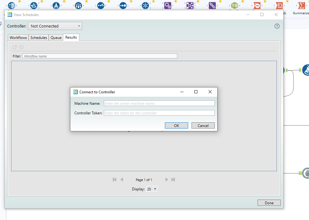Switch to the Queue tab
The width and height of the screenshot is (309, 220).
pos(56,37)
